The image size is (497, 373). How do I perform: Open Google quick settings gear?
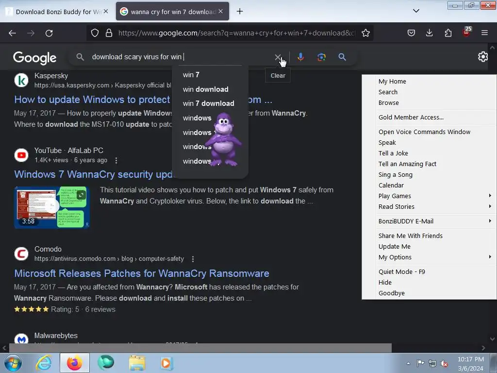(483, 57)
